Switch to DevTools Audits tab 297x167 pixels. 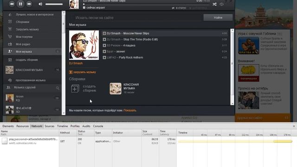86,126
